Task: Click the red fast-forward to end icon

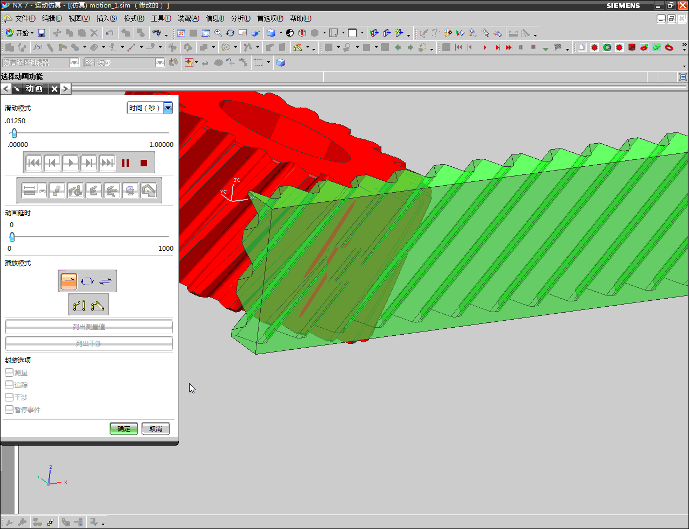Action: point(509,47)
